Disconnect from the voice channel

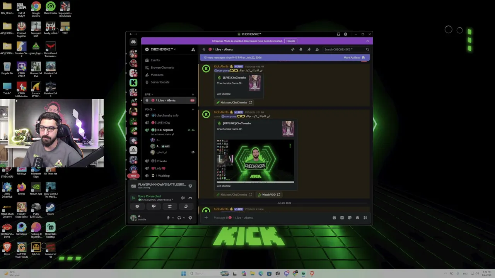click(x=190, y=198)
